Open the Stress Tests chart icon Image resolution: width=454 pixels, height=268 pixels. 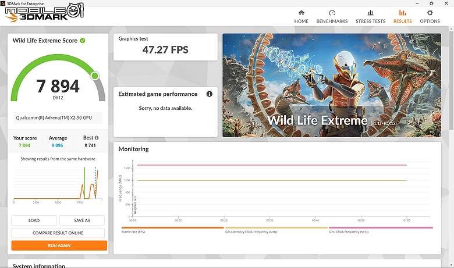click(x=370, y=13)
